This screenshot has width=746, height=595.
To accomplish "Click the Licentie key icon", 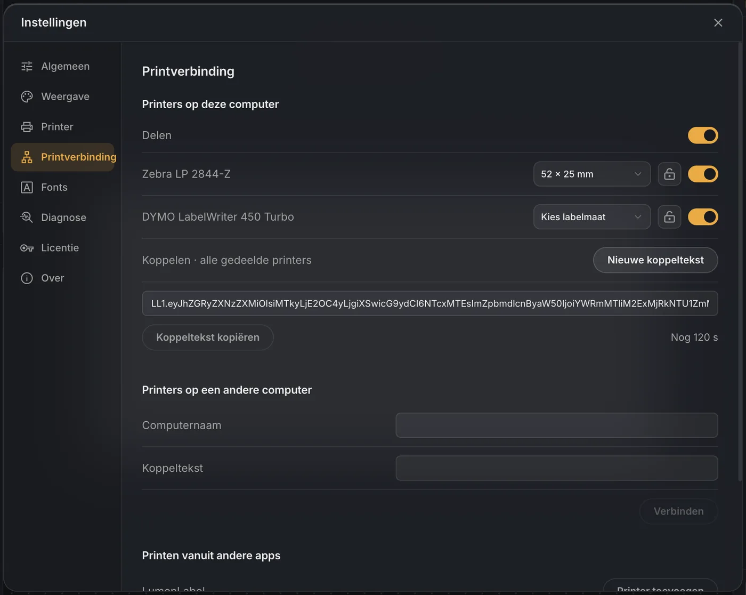I will coord(27,248).
